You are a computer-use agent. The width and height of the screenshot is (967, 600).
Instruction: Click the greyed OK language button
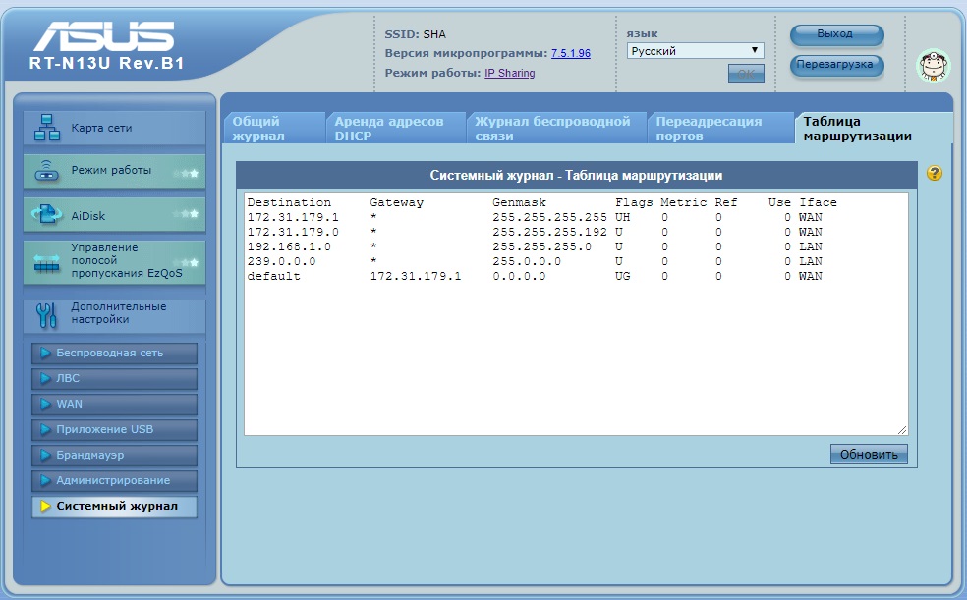[x=746, y=74]
